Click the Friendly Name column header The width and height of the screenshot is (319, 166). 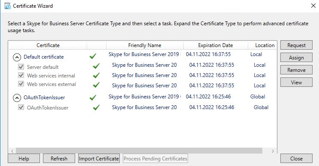(145, 45)
